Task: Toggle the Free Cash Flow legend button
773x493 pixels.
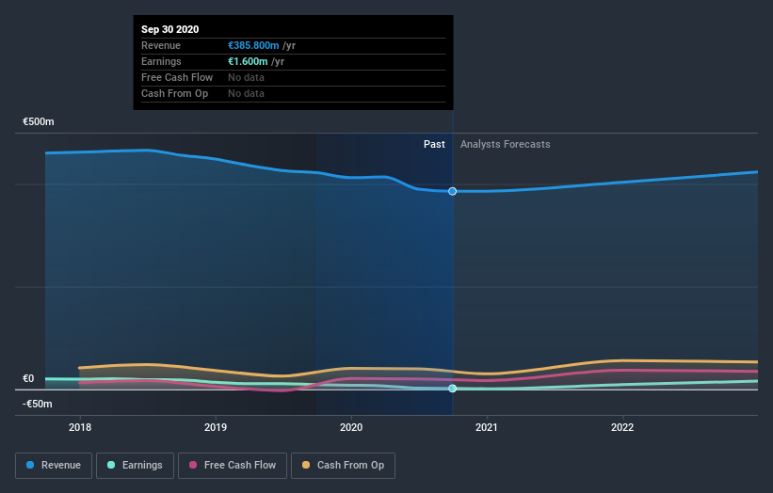Action: (x=233, y=466)
